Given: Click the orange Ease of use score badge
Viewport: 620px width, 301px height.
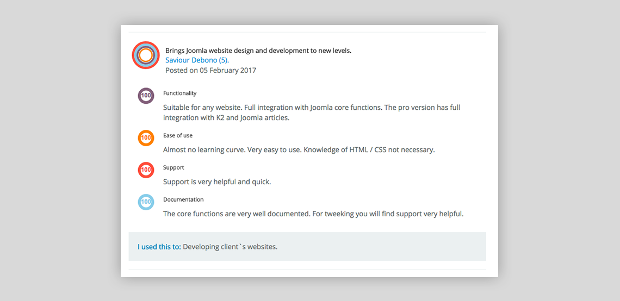Looking at the screenshot, I should [x=146, y=138].
